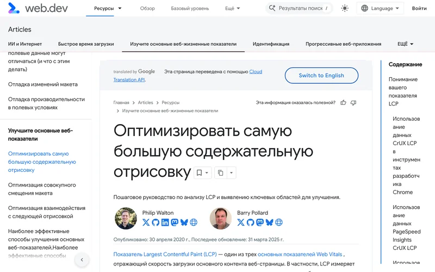The height and width of the screenshot is (272, 435).
Task: Select the Базовый уровень navigation item
Action: coord(190,8)
